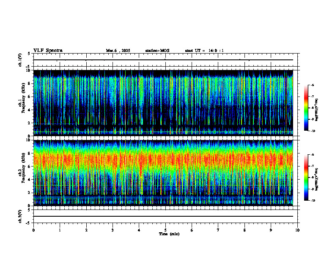Viewport: 335px width, 258px height.
Task: Select the ch.2 colorbar log(PSD) label
Action: (317, 179)
